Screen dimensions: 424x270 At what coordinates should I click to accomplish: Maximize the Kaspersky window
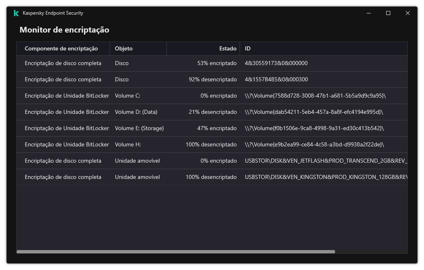(388, 13)
